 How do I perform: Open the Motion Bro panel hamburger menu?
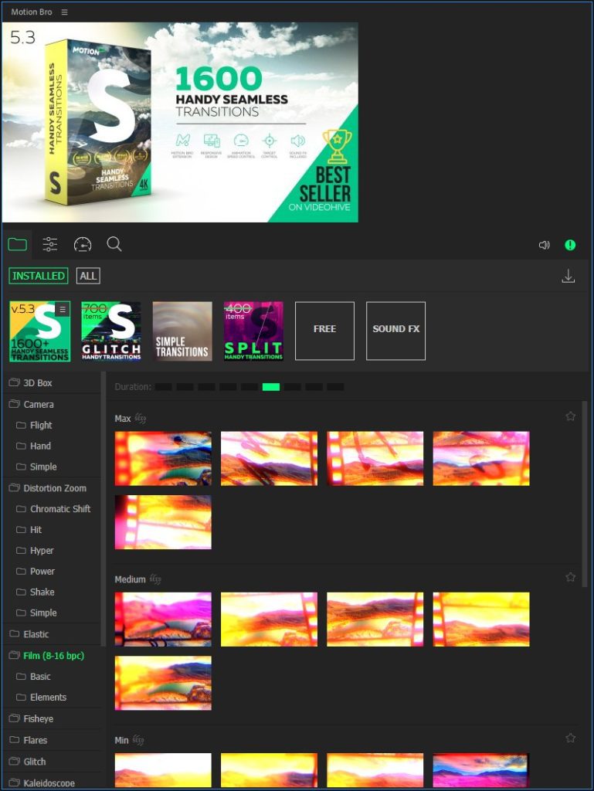click(x=65, y=12)
